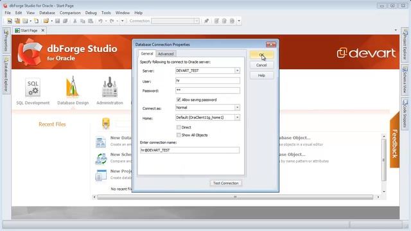This screenshot has width=411, height=231.
Task: Click the Save All toolbar icon
Action: [65, 21]
